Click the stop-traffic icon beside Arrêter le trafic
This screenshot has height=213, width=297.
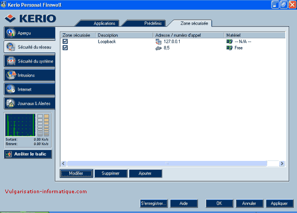point(8,154)
